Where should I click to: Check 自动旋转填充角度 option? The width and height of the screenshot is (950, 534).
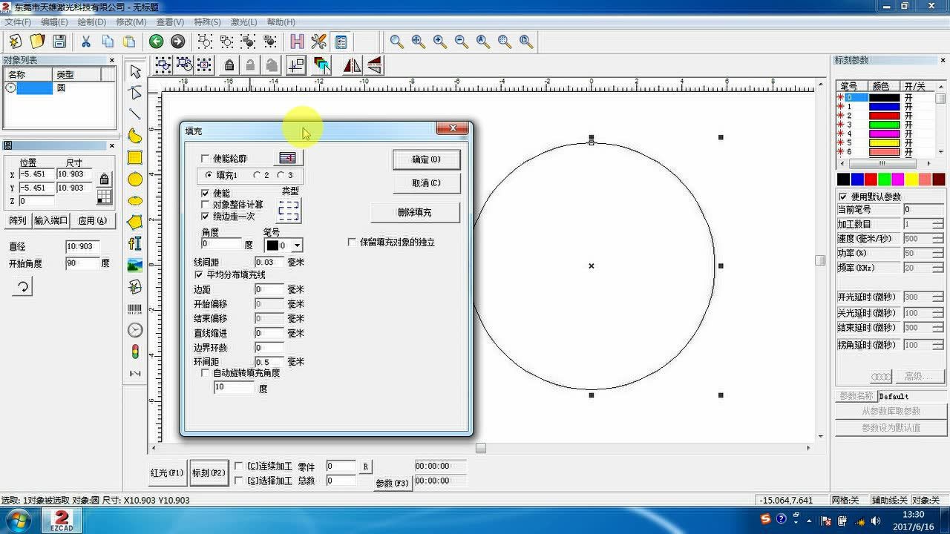tap(206, 373)
